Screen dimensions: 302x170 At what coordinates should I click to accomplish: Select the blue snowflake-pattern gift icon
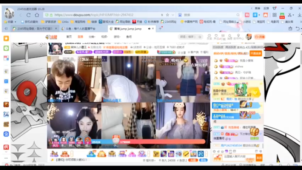point(201,154)
